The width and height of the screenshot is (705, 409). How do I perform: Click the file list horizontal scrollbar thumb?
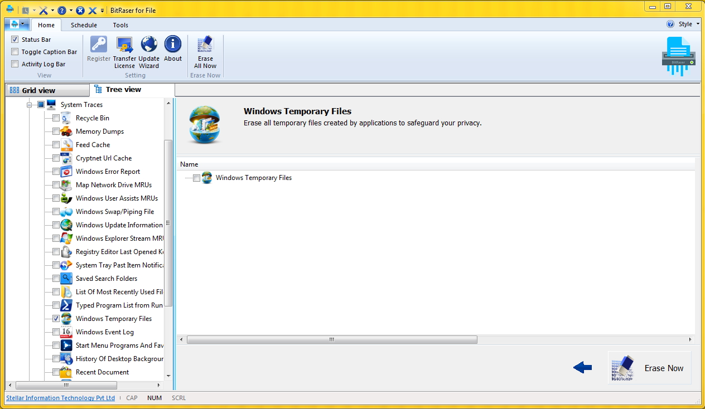coord(332,339)
